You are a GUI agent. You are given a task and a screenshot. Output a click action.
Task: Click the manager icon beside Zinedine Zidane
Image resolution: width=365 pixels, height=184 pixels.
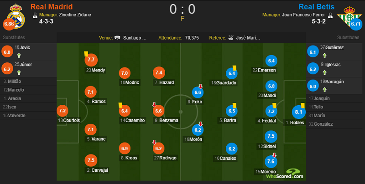35,15
